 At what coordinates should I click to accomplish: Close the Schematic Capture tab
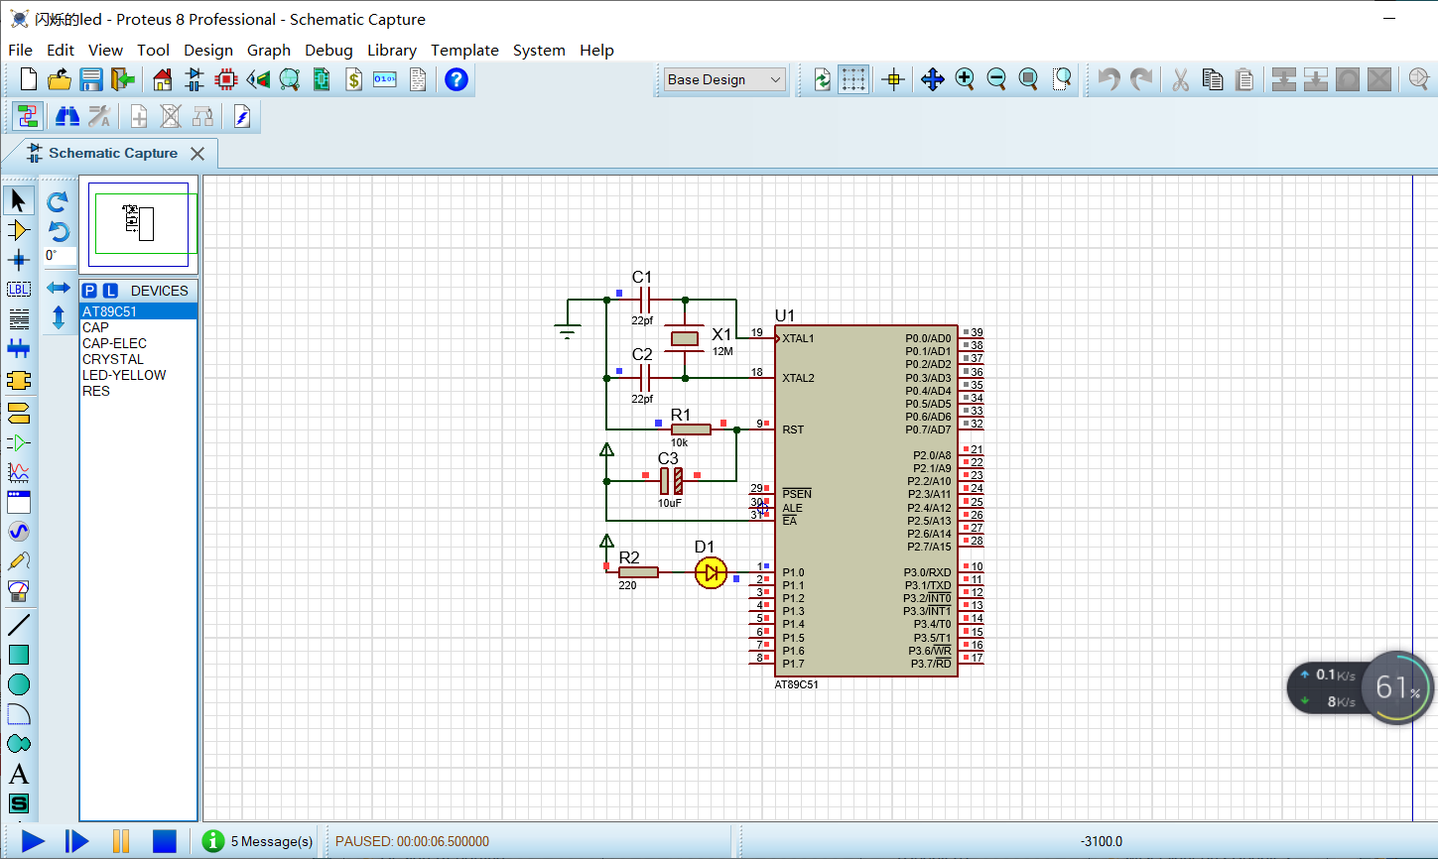[197, 154]
